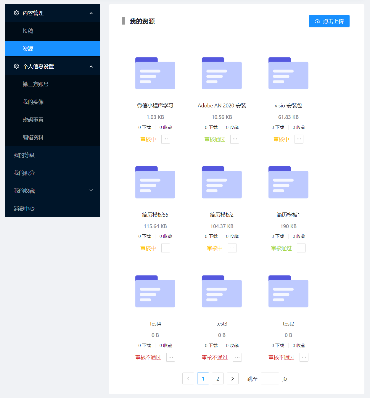Screen dimensions: 370x398
Task: Open folder icon for test2
Action: point(288,291)
